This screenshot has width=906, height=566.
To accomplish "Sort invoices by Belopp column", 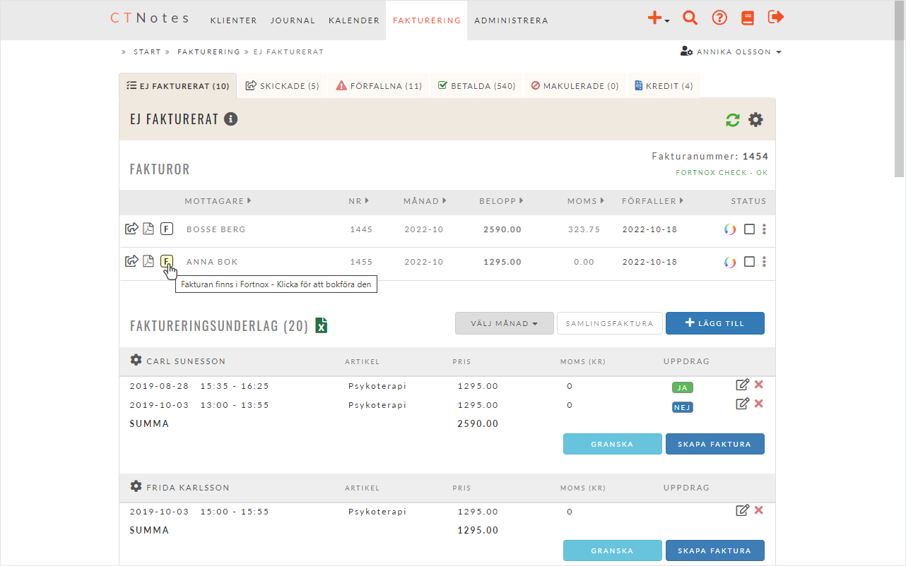I will click(501, 201).
